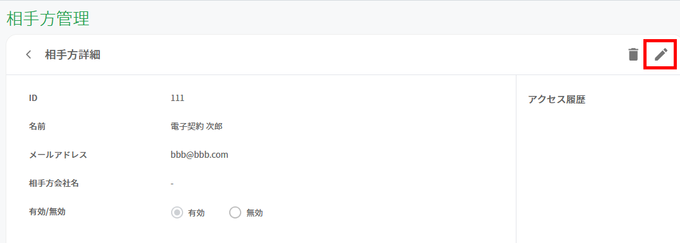Delete this counterpart with the trash icon
This screenshot has width=680, height=243.
click(x=634, y=54)
